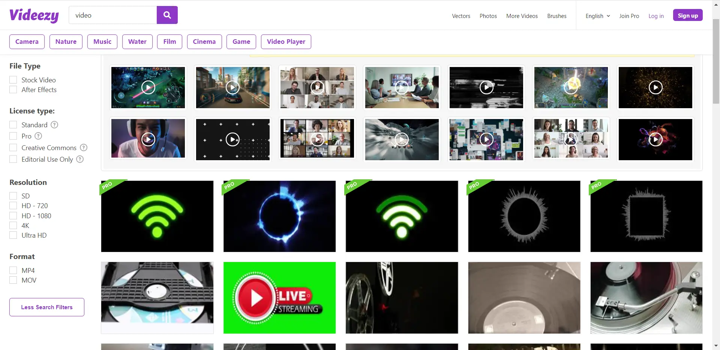This screenshot has height=350, width=720.
Task: Enable the Stock Video file type filter
Action: tap(13, 79)
